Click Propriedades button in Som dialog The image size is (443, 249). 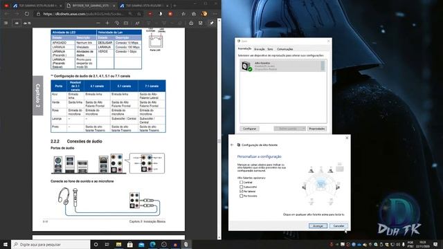(x=317, y=129)
